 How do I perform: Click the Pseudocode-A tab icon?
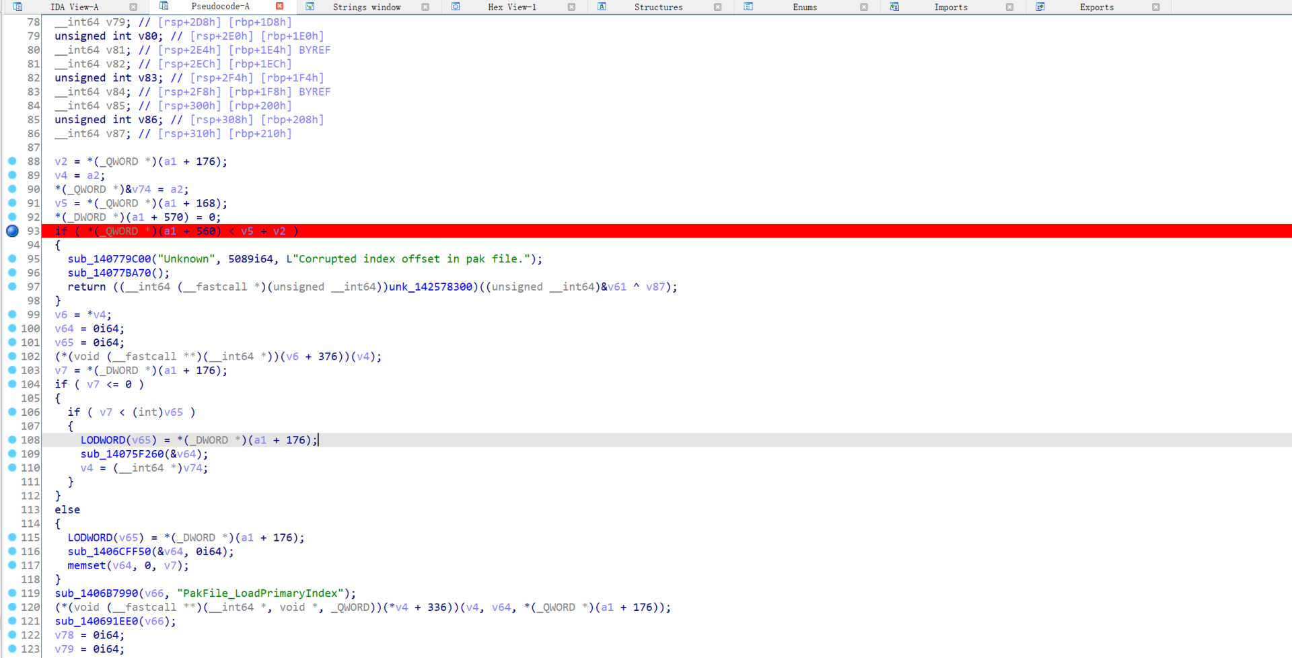[164, 6]
